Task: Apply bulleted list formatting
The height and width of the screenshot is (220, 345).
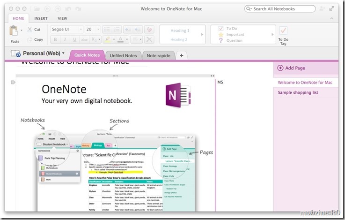Action: 106,30
